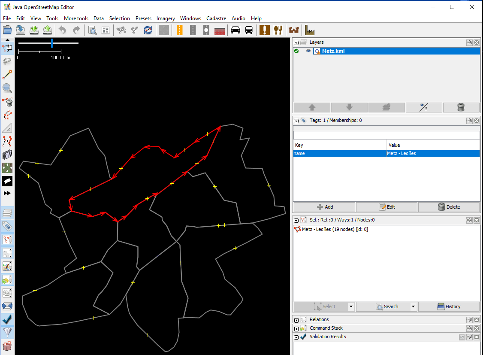Delete the selected layer via trash icon
This screenshot has width=483, height=355.
point(461,107)
